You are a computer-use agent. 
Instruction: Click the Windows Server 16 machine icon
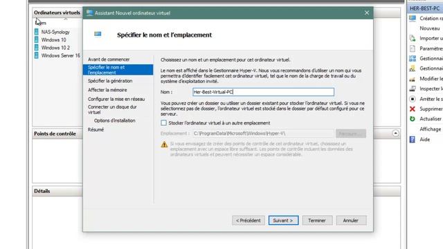37,55
